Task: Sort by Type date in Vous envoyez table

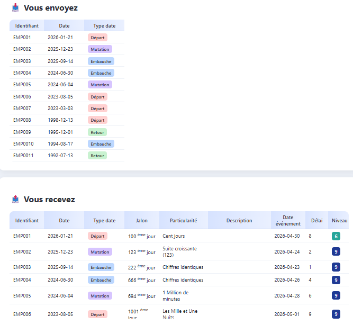Action: pyautogui.click(x=104, y=26)
